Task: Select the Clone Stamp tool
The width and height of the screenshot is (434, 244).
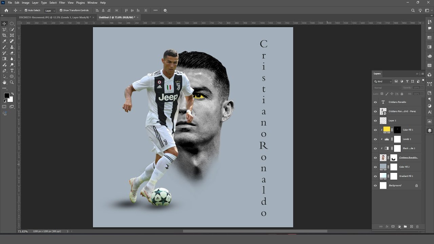Action: 12,47
